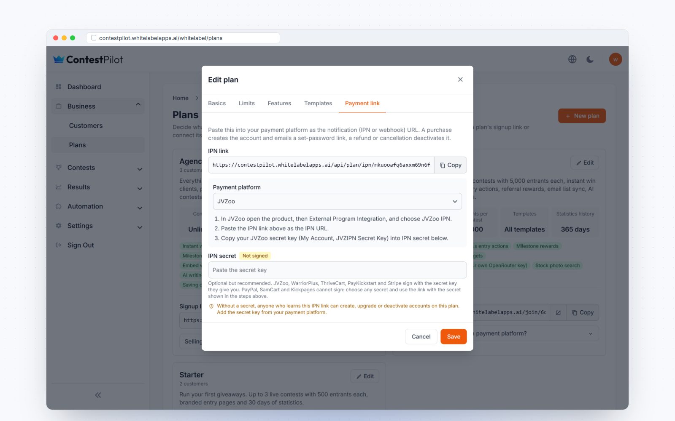This screenshot has height=421, width=675.
Task: Open the user avatar menu
Action: point(616,59)
